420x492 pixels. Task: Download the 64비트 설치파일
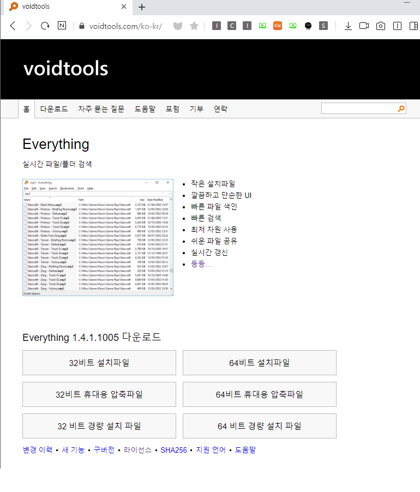point(260,363)
